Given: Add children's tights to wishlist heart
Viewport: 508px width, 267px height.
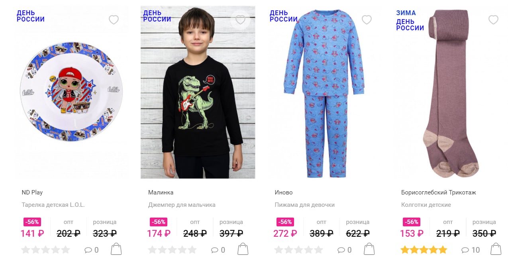Looking at the screenshot, I should [x=493, y=20].
